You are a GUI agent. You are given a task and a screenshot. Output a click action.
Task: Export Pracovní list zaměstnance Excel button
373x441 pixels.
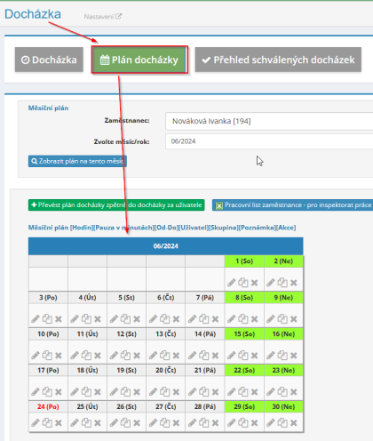pos(292,205)
